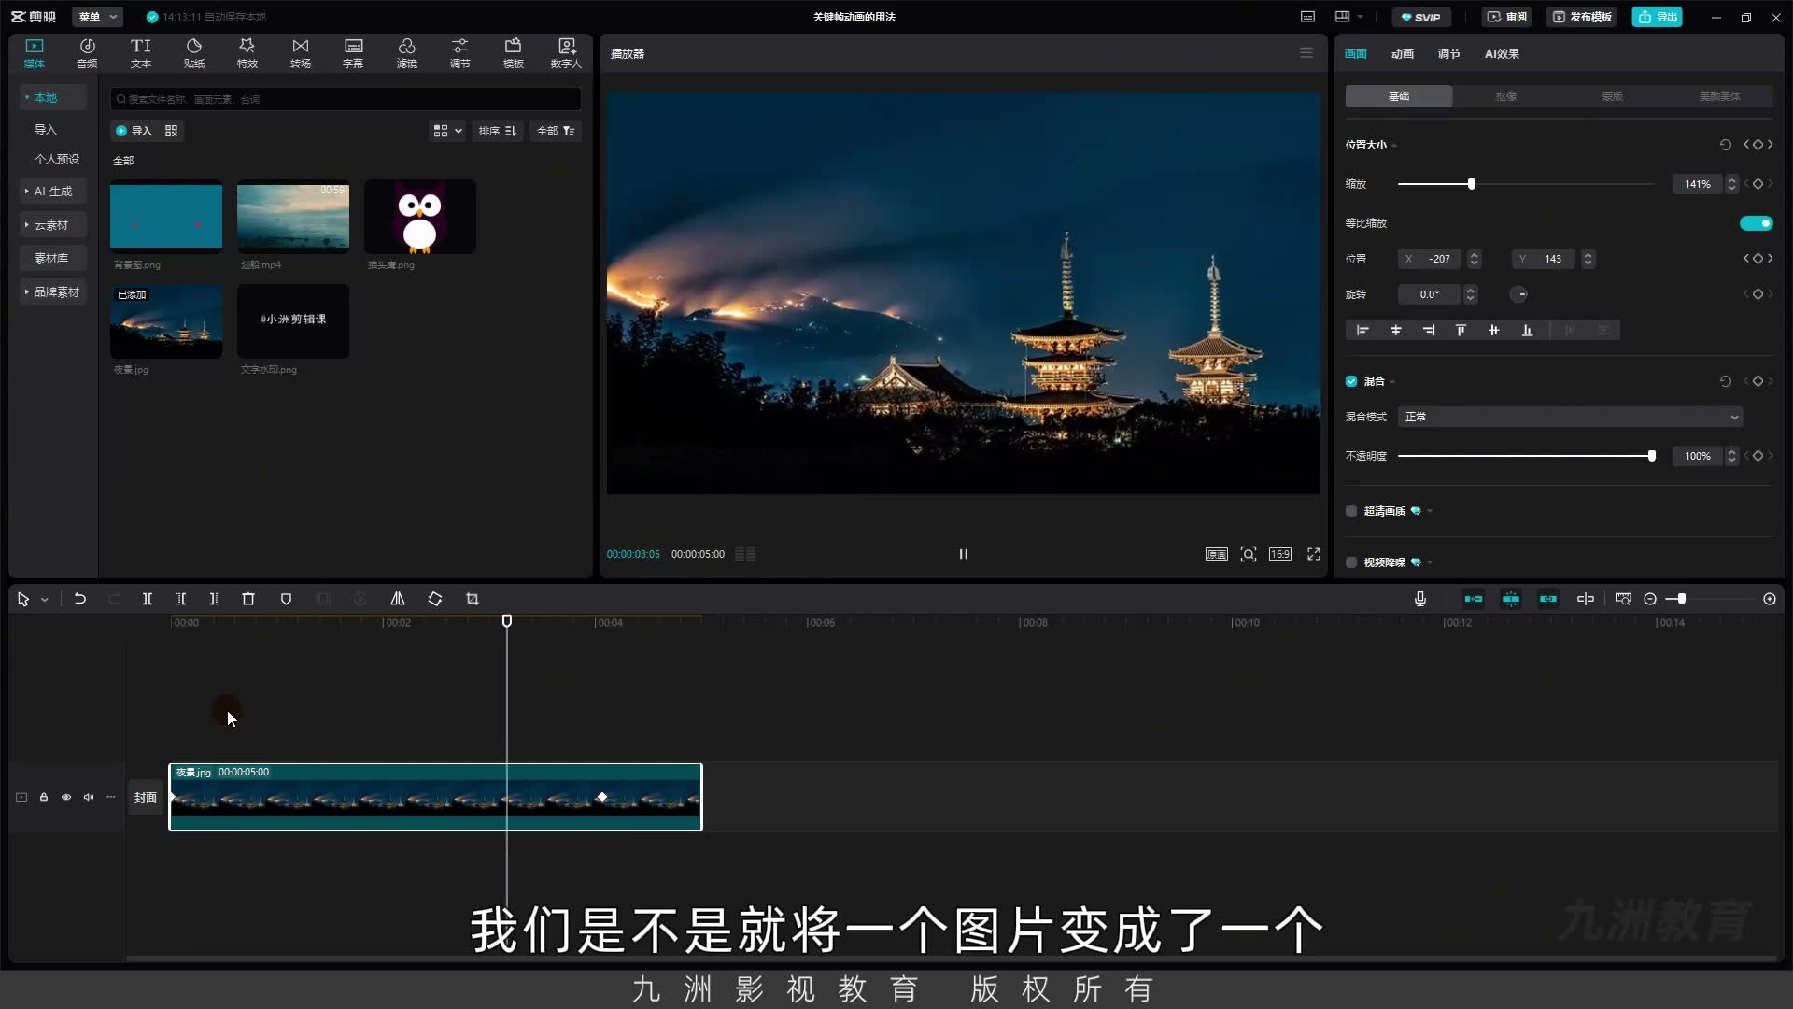Open the 字幕 (captions) panel
The height and width of the screenshot is (1009, 1793).
(x=354, y=53)
